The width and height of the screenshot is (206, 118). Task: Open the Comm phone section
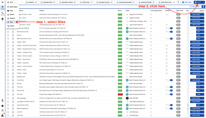coord(2,13)
